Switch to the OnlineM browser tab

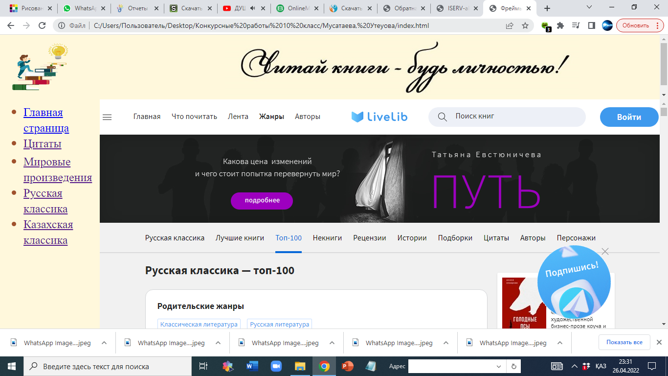tap(297, 8)
